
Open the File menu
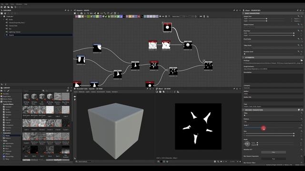pos(2,4)
